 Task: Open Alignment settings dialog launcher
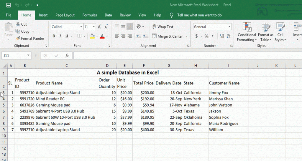coord(188,46)
